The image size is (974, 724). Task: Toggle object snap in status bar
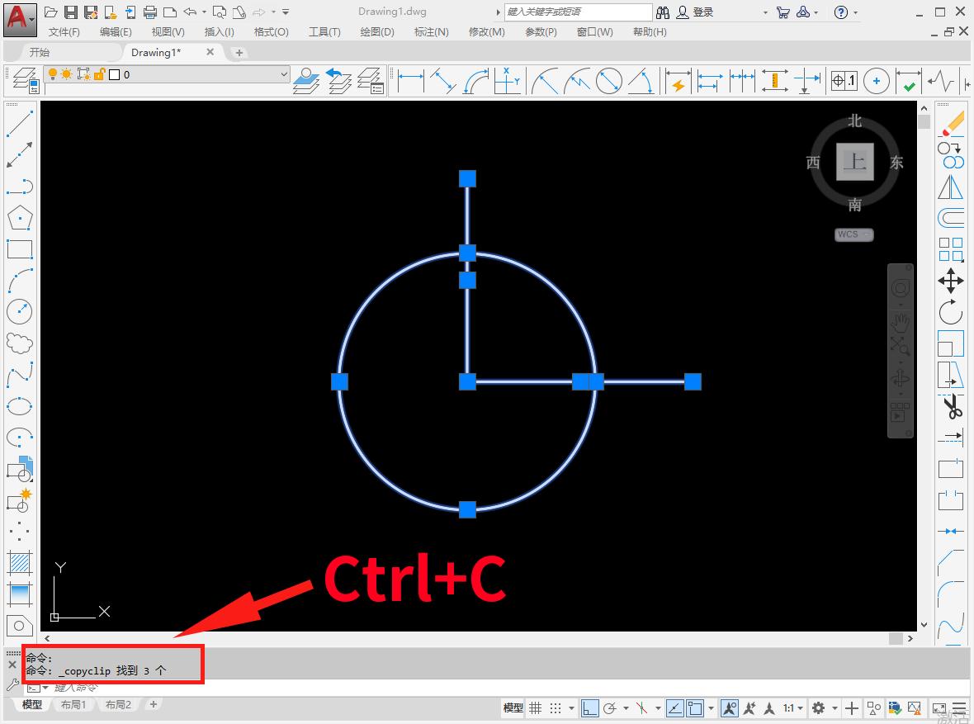[x=695, y=708]
